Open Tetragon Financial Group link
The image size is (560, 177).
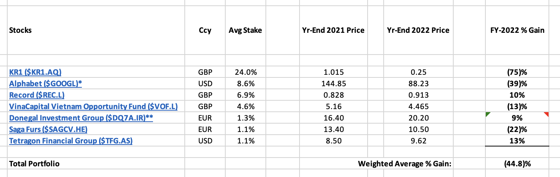click(71, 141)
